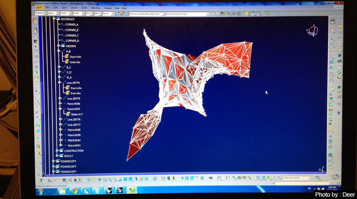Open the Formula (f(x)) tool

[x=50, y=181]
